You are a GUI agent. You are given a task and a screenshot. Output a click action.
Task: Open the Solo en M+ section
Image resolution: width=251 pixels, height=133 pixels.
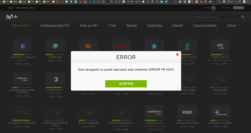89,26
